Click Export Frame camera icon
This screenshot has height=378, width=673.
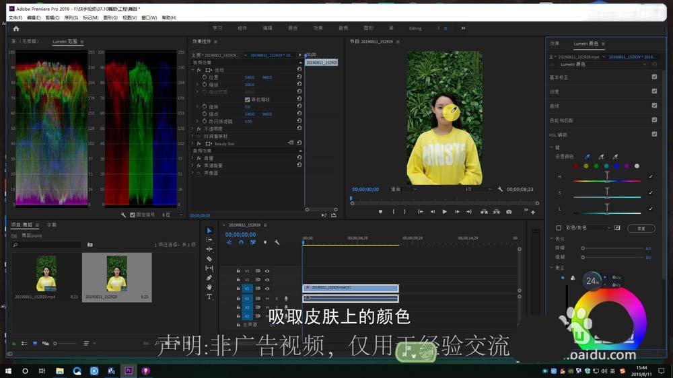[x=509, y=211]
